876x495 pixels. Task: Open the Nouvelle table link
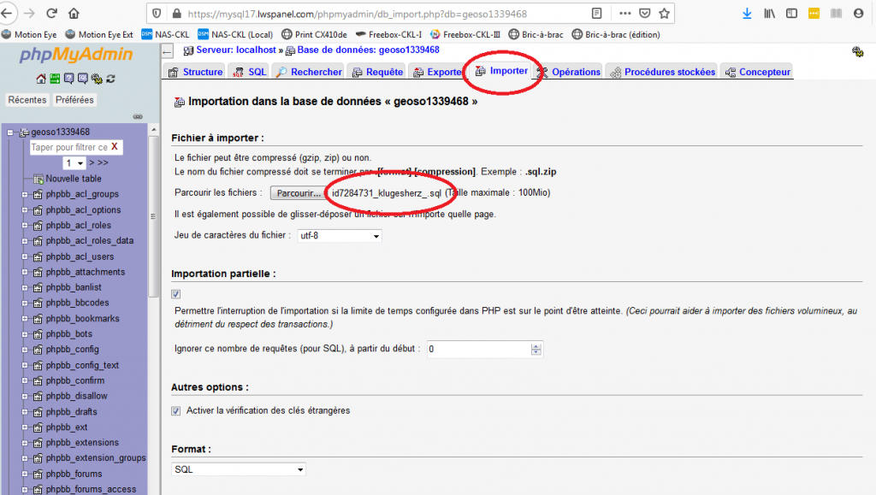(x=74, y=179)
